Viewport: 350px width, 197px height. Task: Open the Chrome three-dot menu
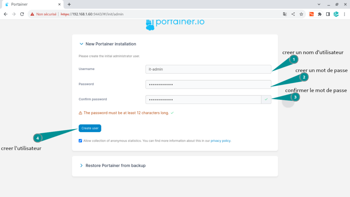tap(345, 14)
